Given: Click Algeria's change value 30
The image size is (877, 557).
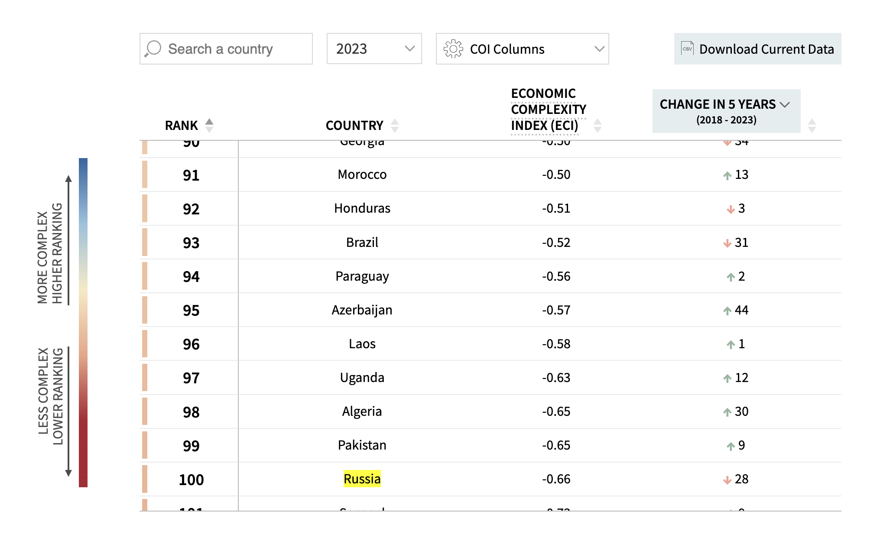Looking at the screenshot, I should coord(742,411).
